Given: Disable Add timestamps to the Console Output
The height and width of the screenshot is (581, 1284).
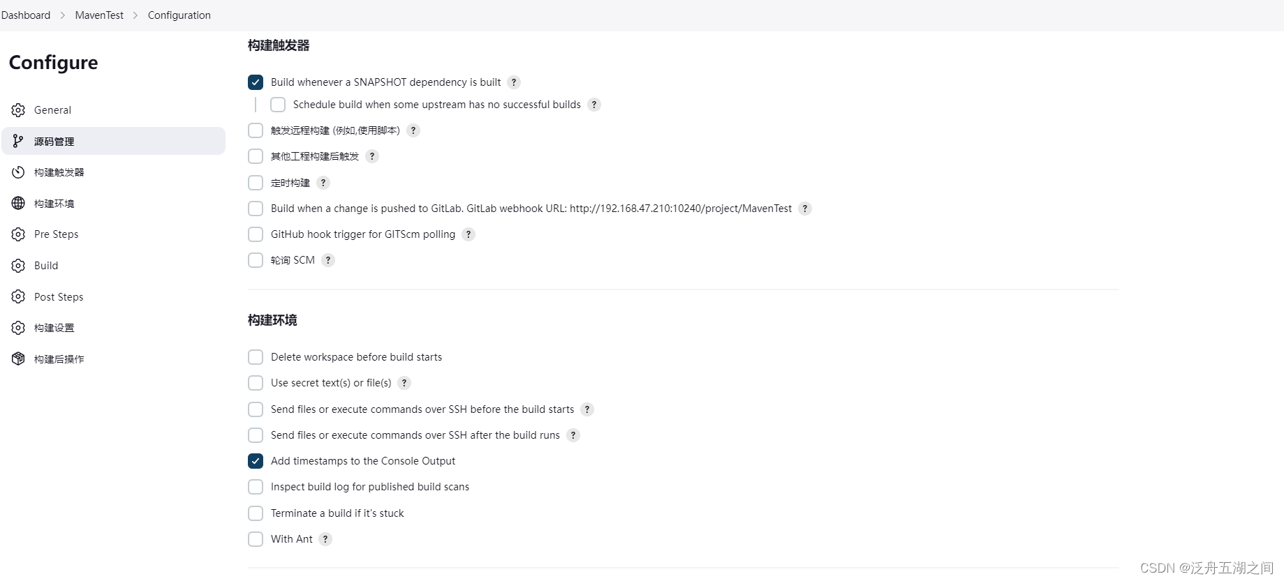Looking at the screenshot, I should pyautogui.click(x=256, y=461).
